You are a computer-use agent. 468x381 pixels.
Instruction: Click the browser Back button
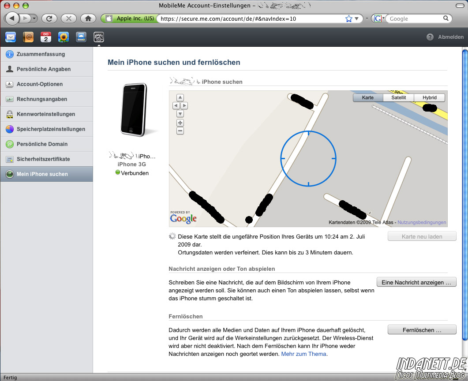(12, 19)
